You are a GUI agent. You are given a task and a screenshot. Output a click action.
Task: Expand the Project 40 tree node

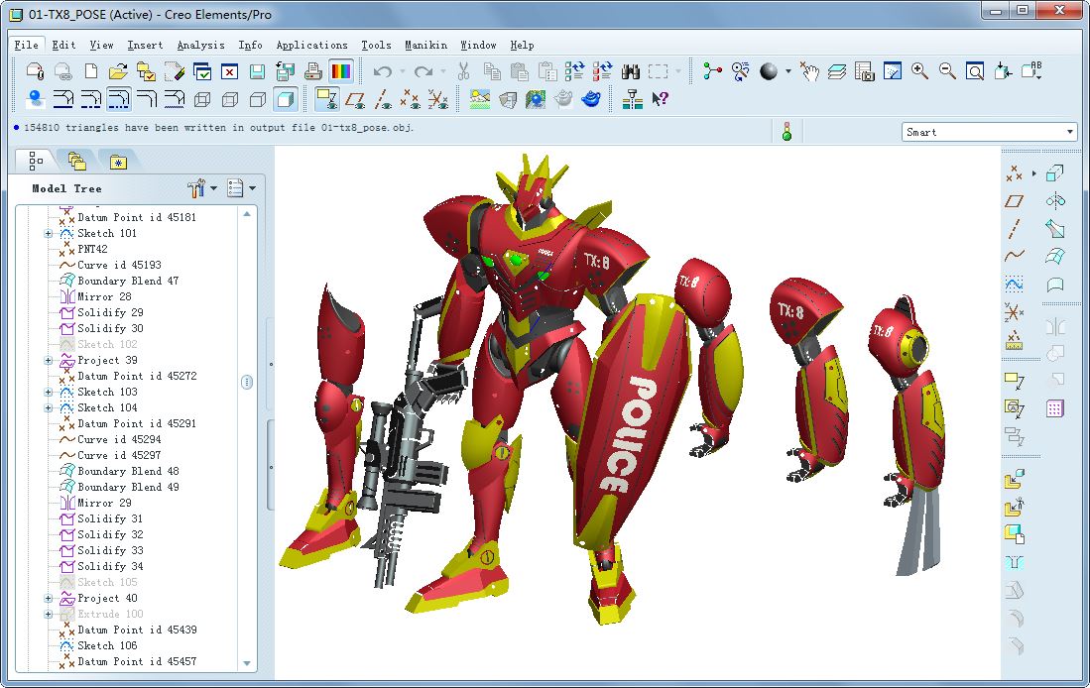48,599
